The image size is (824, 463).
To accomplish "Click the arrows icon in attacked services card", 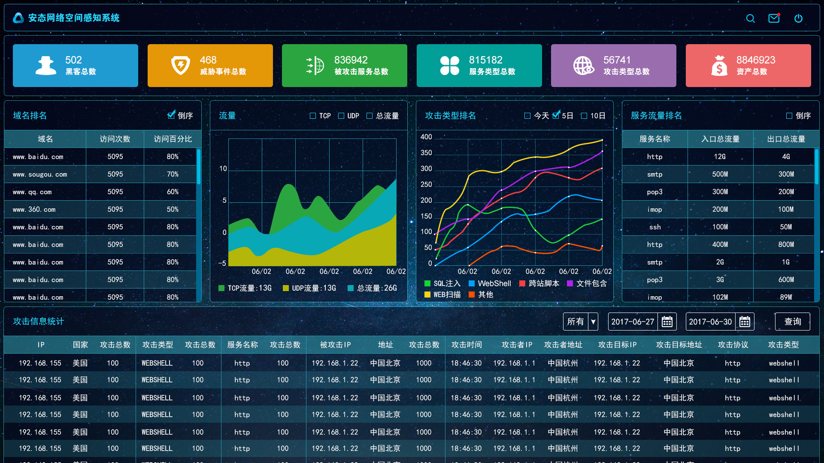I will pyautogui.click(x=315, y=66).
